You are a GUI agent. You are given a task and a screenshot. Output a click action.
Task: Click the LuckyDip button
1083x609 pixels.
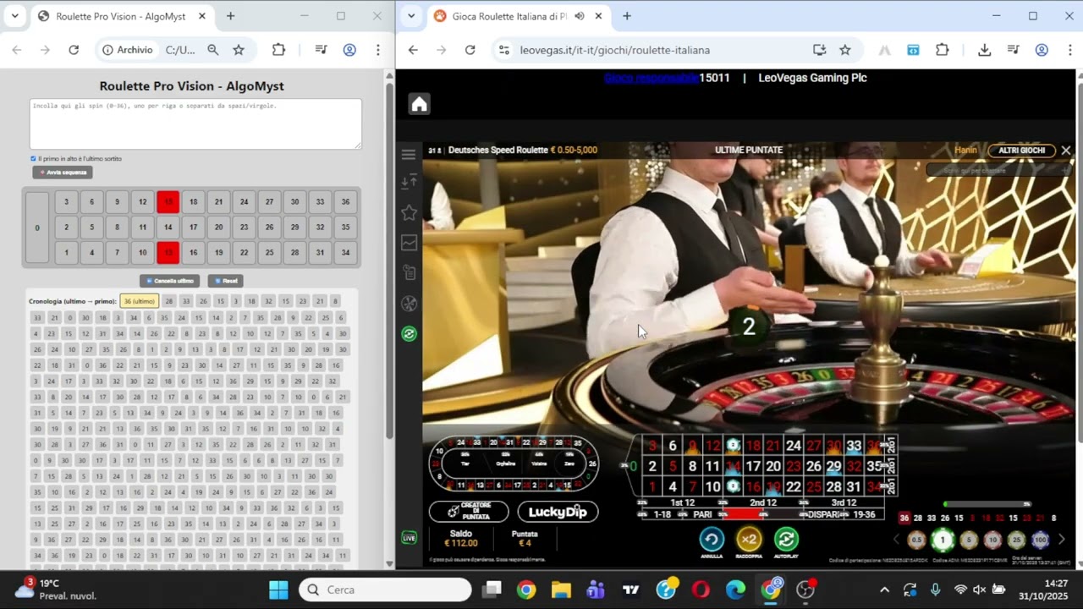(x=558, y=512)
